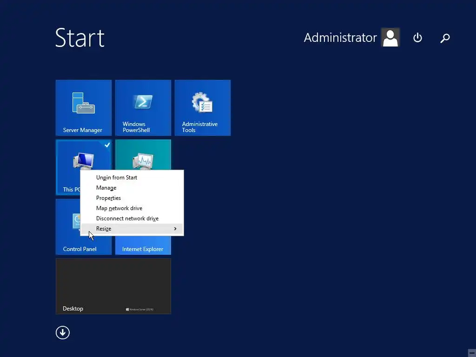Choose Map network drive
476x357 pixels.
coord(132,208)
